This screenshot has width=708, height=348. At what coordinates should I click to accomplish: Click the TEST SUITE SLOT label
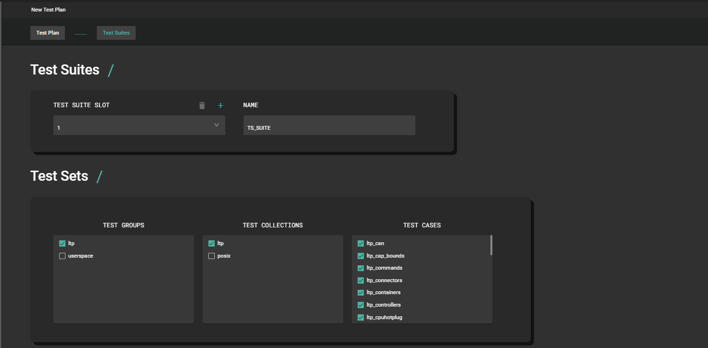tap(81, 105)
